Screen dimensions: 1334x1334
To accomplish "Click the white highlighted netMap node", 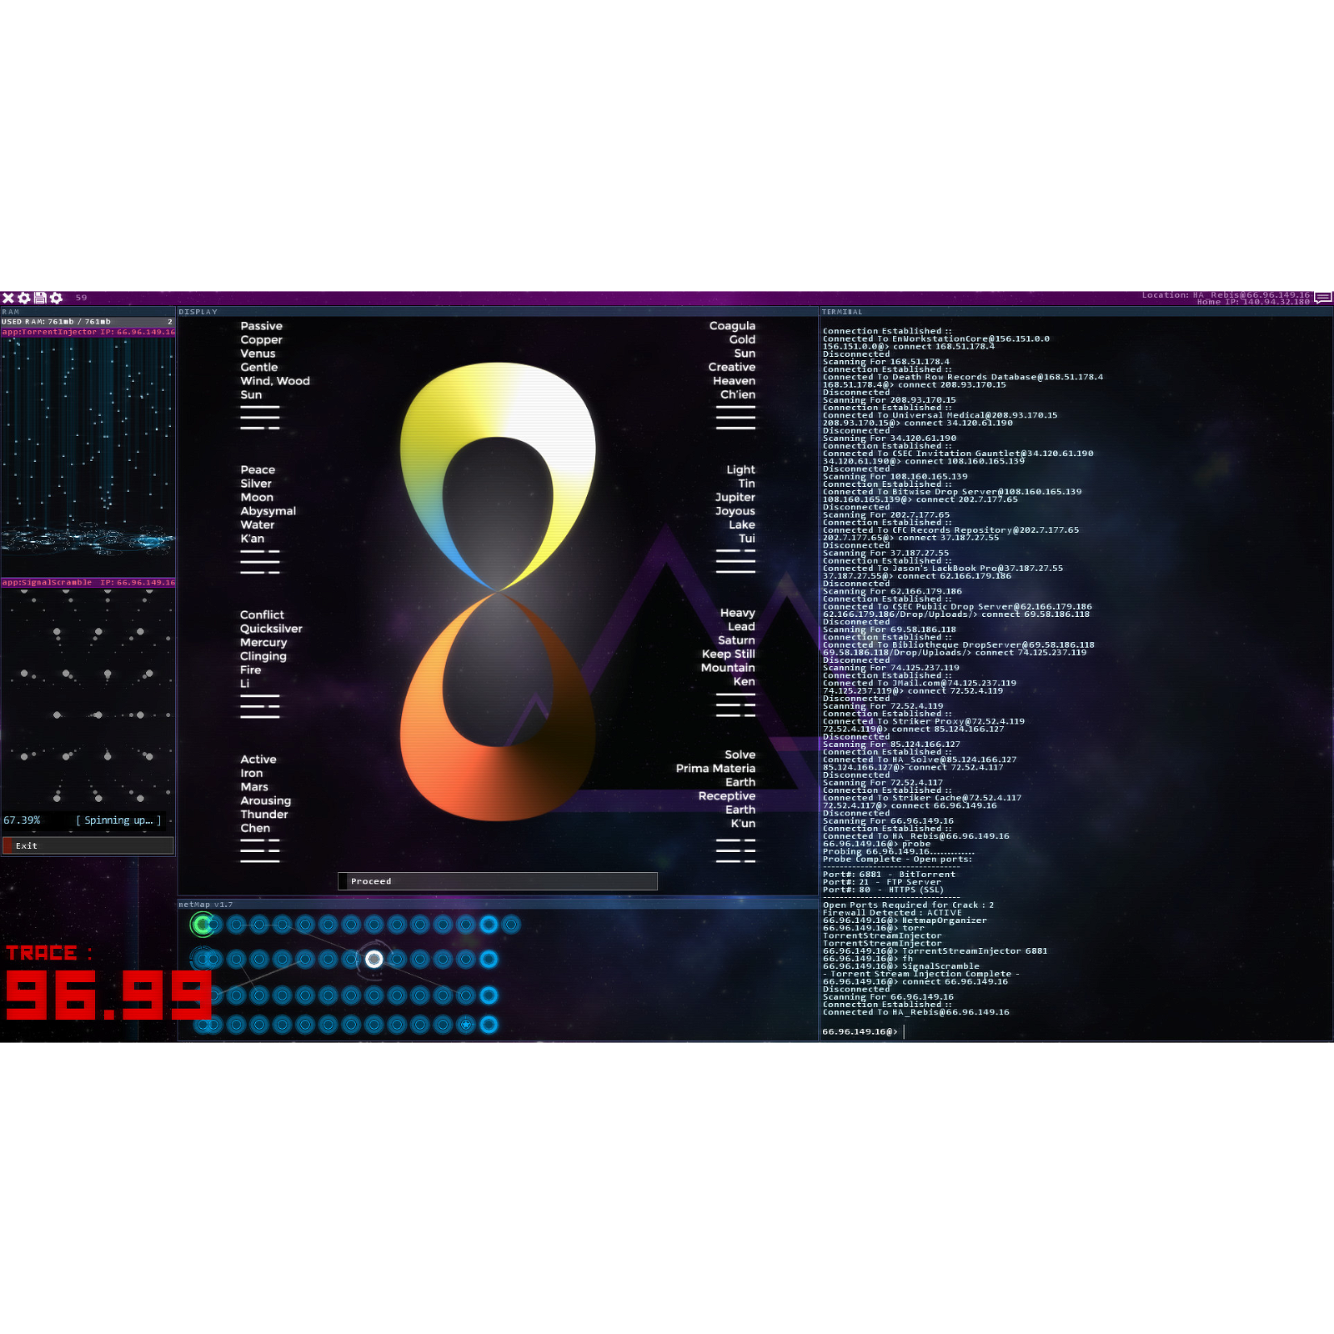I will (374, 960).
